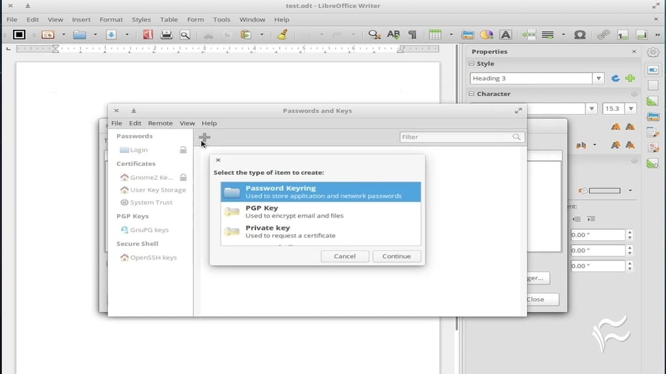Print the document from the Writer toolbar
This screenshot has height=374, width=666.
pos(166,35)
